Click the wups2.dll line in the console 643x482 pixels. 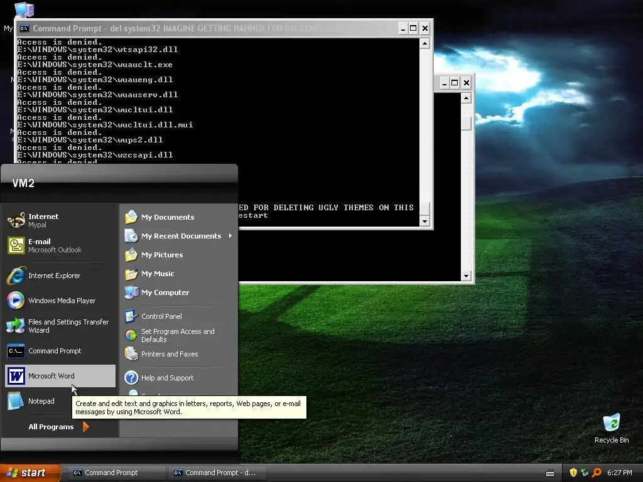tap(90, 140)
